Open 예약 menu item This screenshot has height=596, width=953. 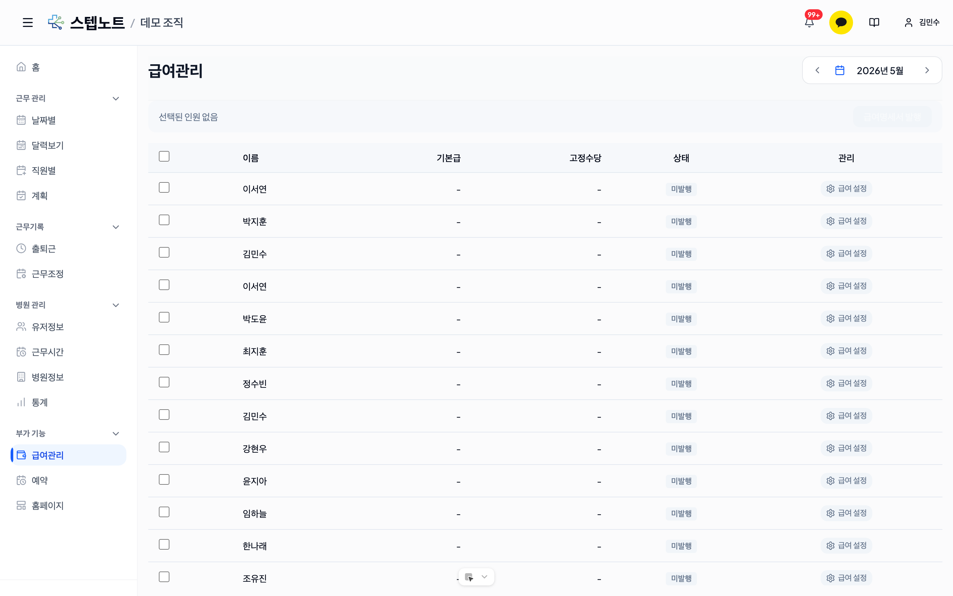coord(68,480)
